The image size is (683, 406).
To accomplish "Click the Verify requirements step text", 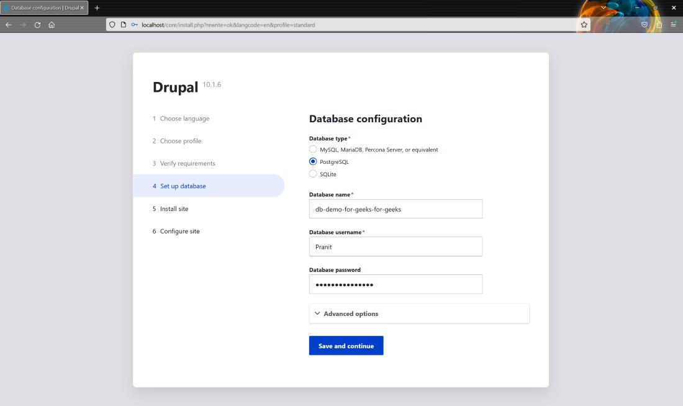I will [x=188, y=163].
